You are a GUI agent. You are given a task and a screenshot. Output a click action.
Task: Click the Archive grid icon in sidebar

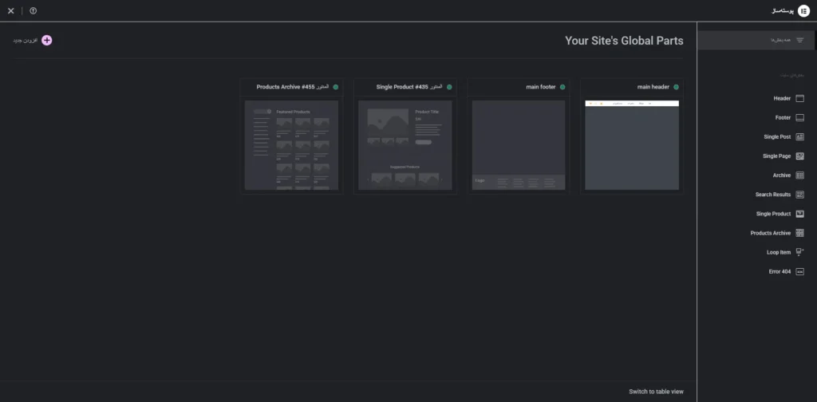click(x=799, y=175)
